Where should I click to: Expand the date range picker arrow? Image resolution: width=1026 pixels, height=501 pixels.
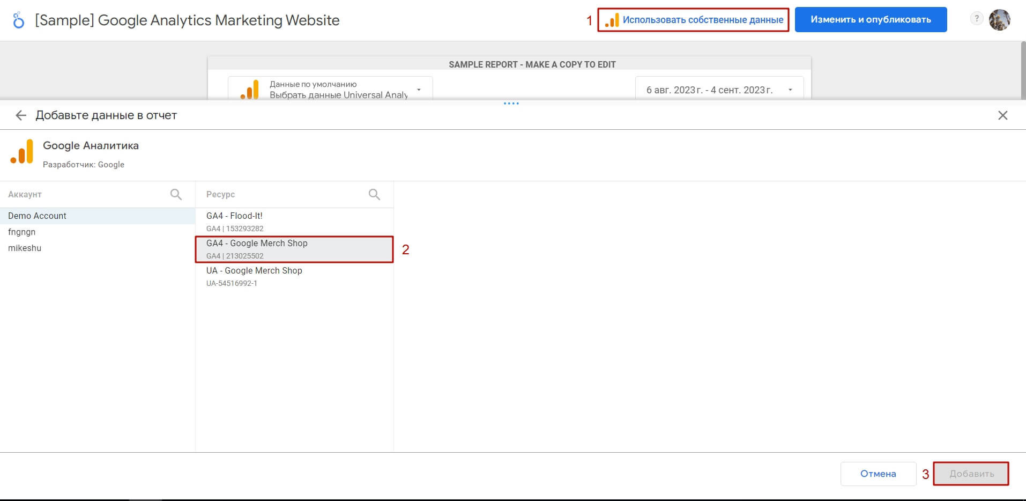pos(790,90)
